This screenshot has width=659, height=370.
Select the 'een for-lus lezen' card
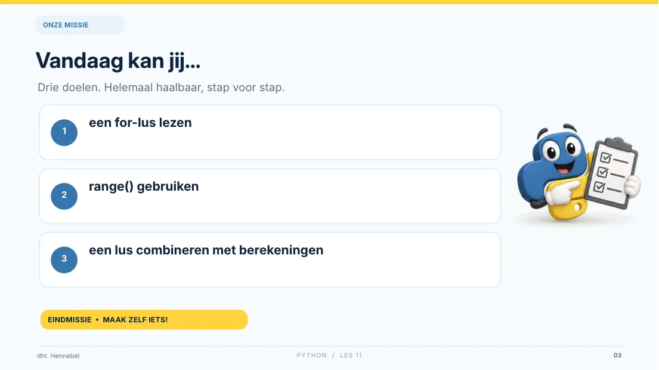[x=270, y=133]
